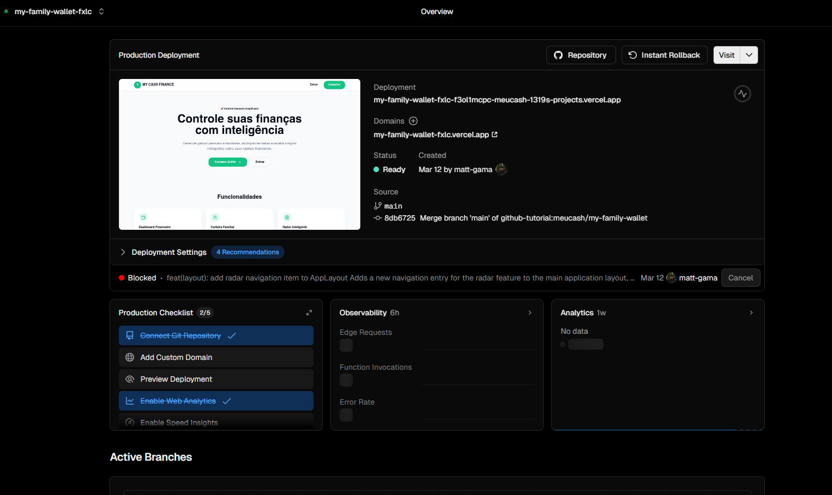Screen dimensions: 832x495
Task: Visit the deployed site
Action: tap(727, 55)
